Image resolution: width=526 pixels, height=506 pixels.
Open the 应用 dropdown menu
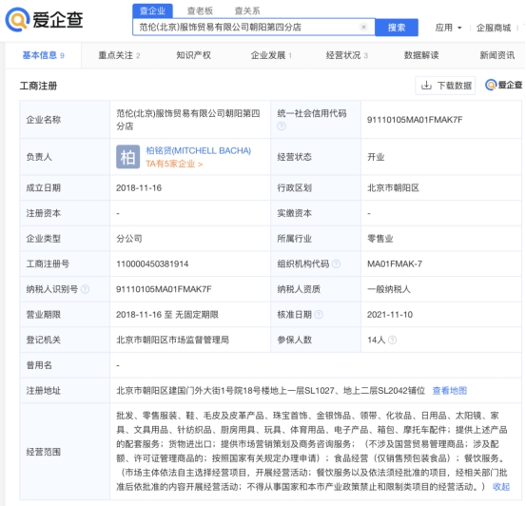(448, 28)
